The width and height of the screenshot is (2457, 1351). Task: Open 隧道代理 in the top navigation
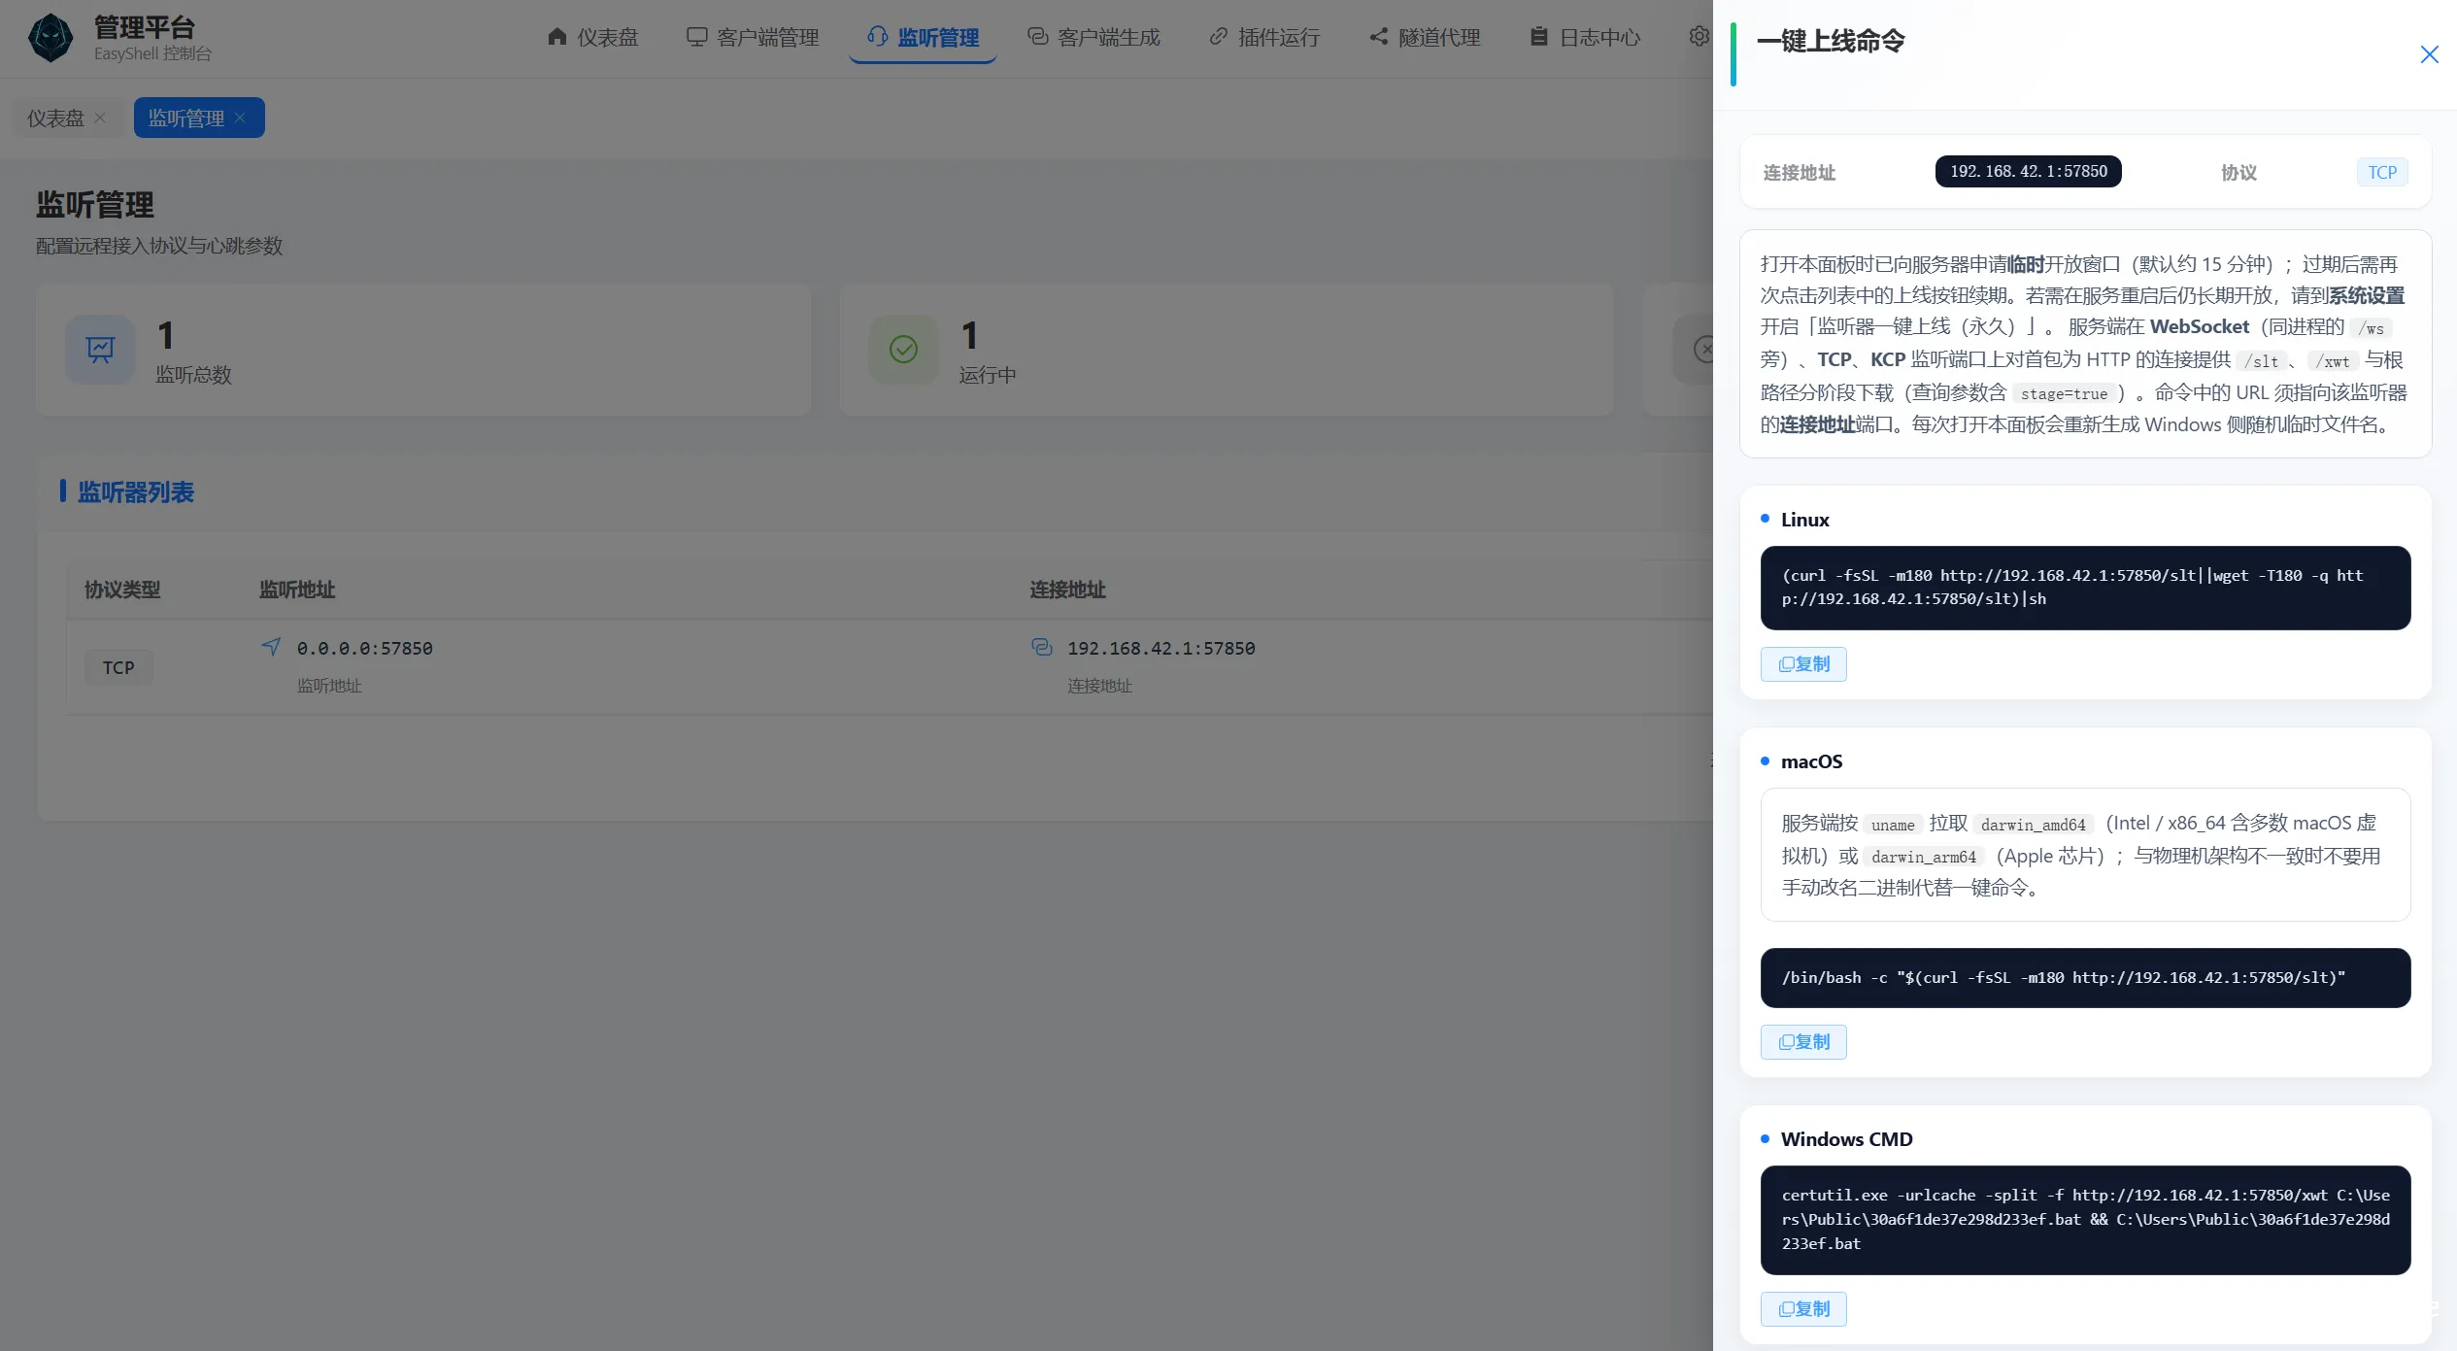[x=1425, y=37]
